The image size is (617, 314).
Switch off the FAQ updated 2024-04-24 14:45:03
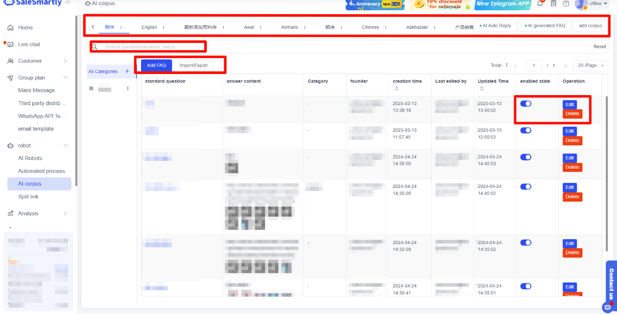tap(525, 157)
